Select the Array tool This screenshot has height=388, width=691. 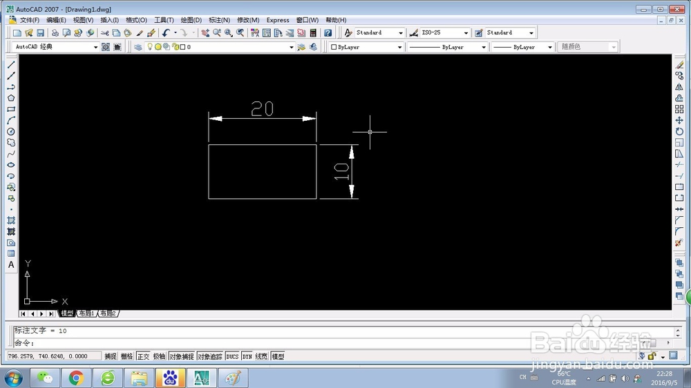point(679,109)
